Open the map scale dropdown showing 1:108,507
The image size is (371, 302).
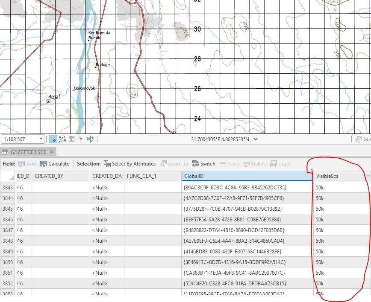coord(41,139)
